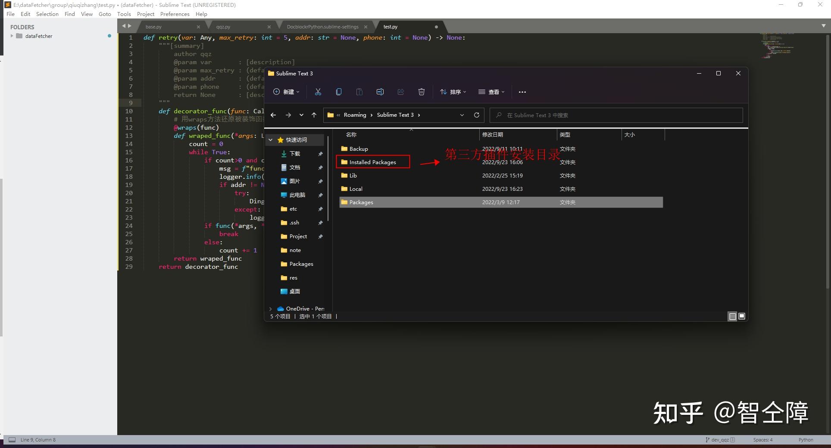The height and width of the screenshot is (448, 831).
Task: Click the dev_qqz git branch indicator
Action: [720, 440]
